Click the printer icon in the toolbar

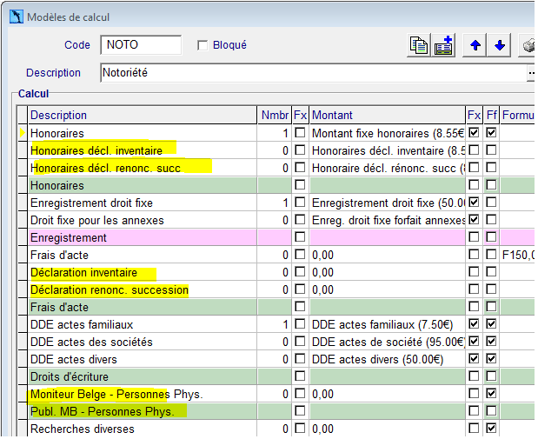coord(528,45)
